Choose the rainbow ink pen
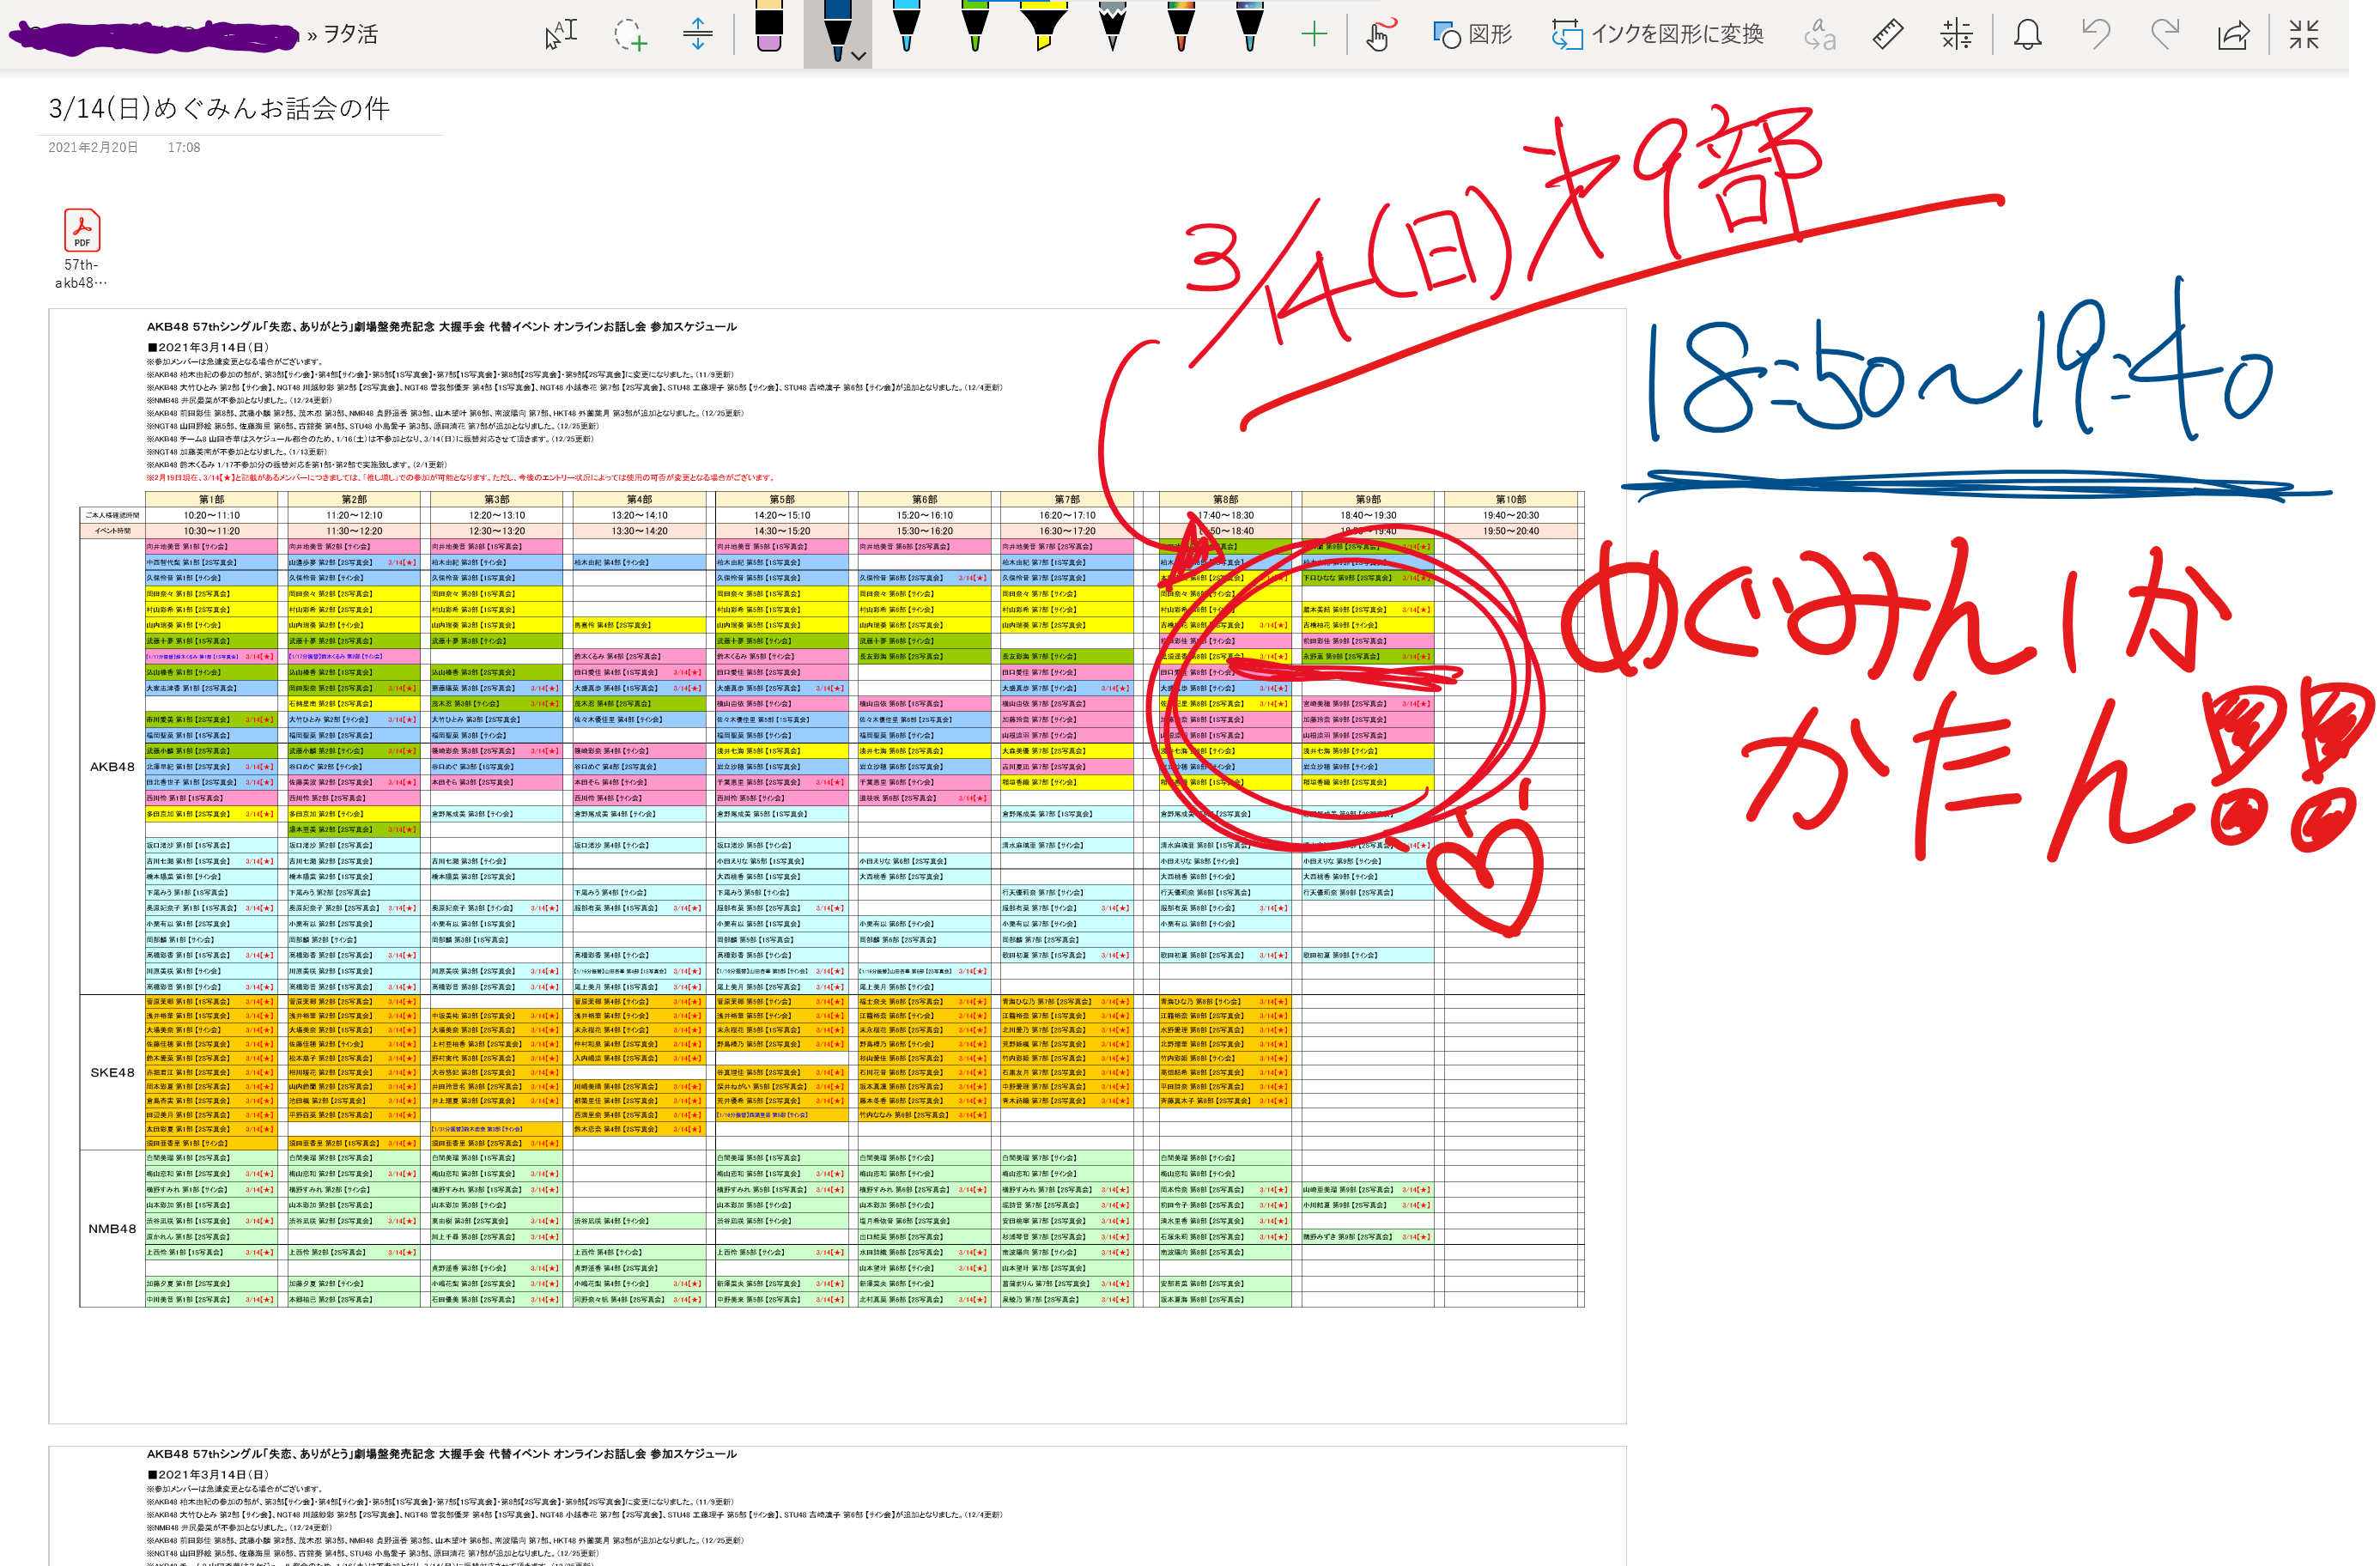Viewport: 2380px width, 1566px height. click(1181, 28)
